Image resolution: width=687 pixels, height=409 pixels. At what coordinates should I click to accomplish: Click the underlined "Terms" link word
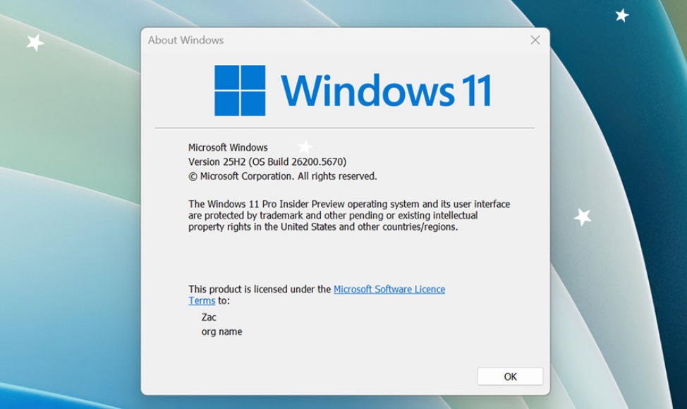click(x=201, y=300)
